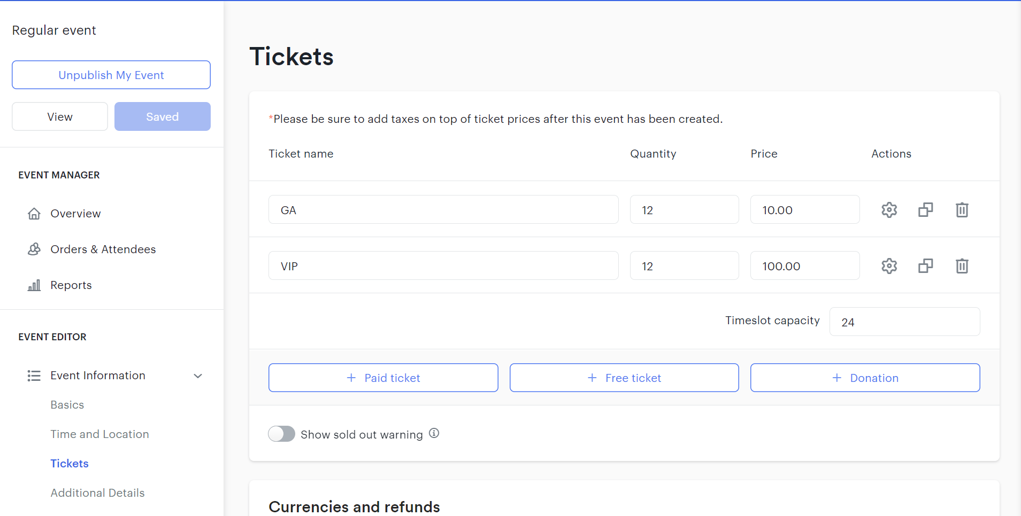Duplicate the GA ticket
The image size is (1021, 516).
tap(925, 210)
